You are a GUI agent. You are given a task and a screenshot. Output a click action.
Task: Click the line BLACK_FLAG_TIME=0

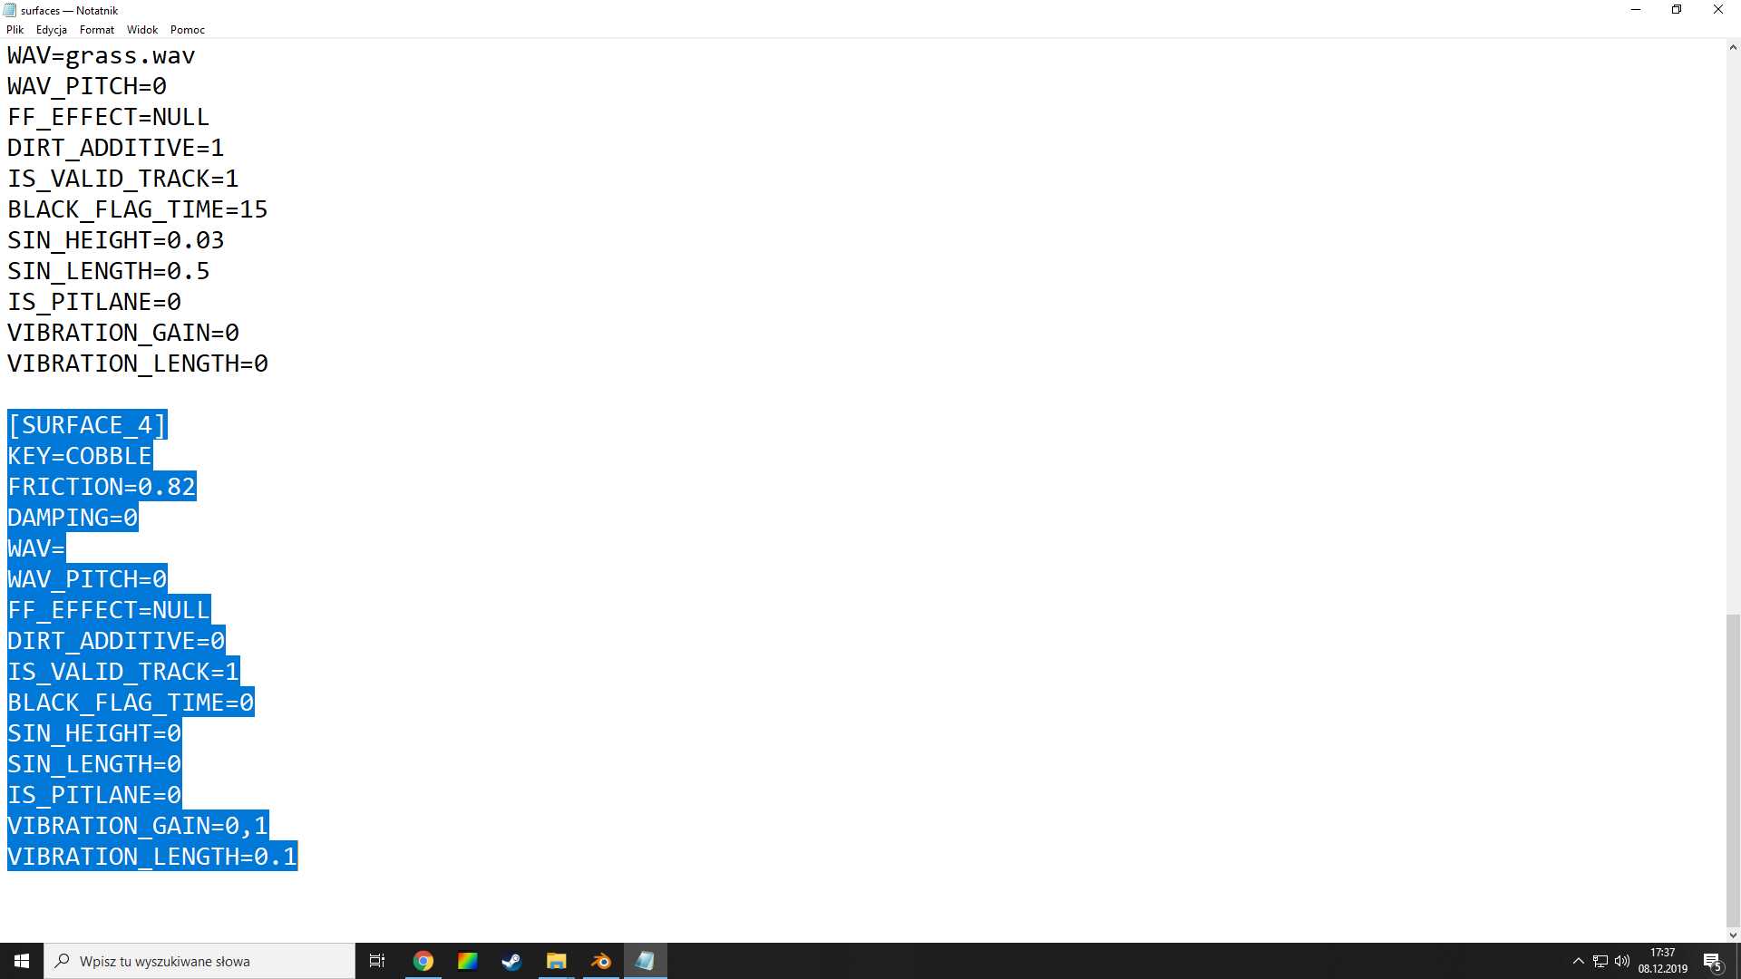(x=131, y=703)
